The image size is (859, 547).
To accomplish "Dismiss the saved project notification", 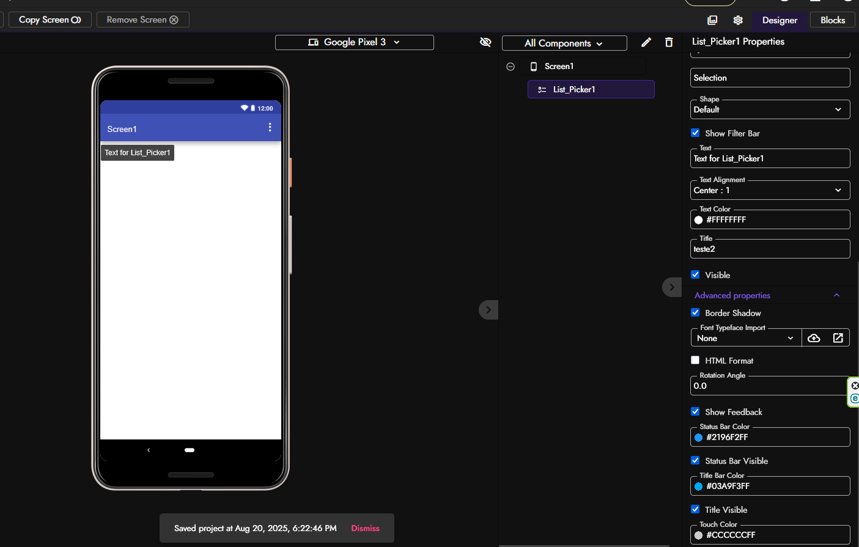I will (365, 528).
